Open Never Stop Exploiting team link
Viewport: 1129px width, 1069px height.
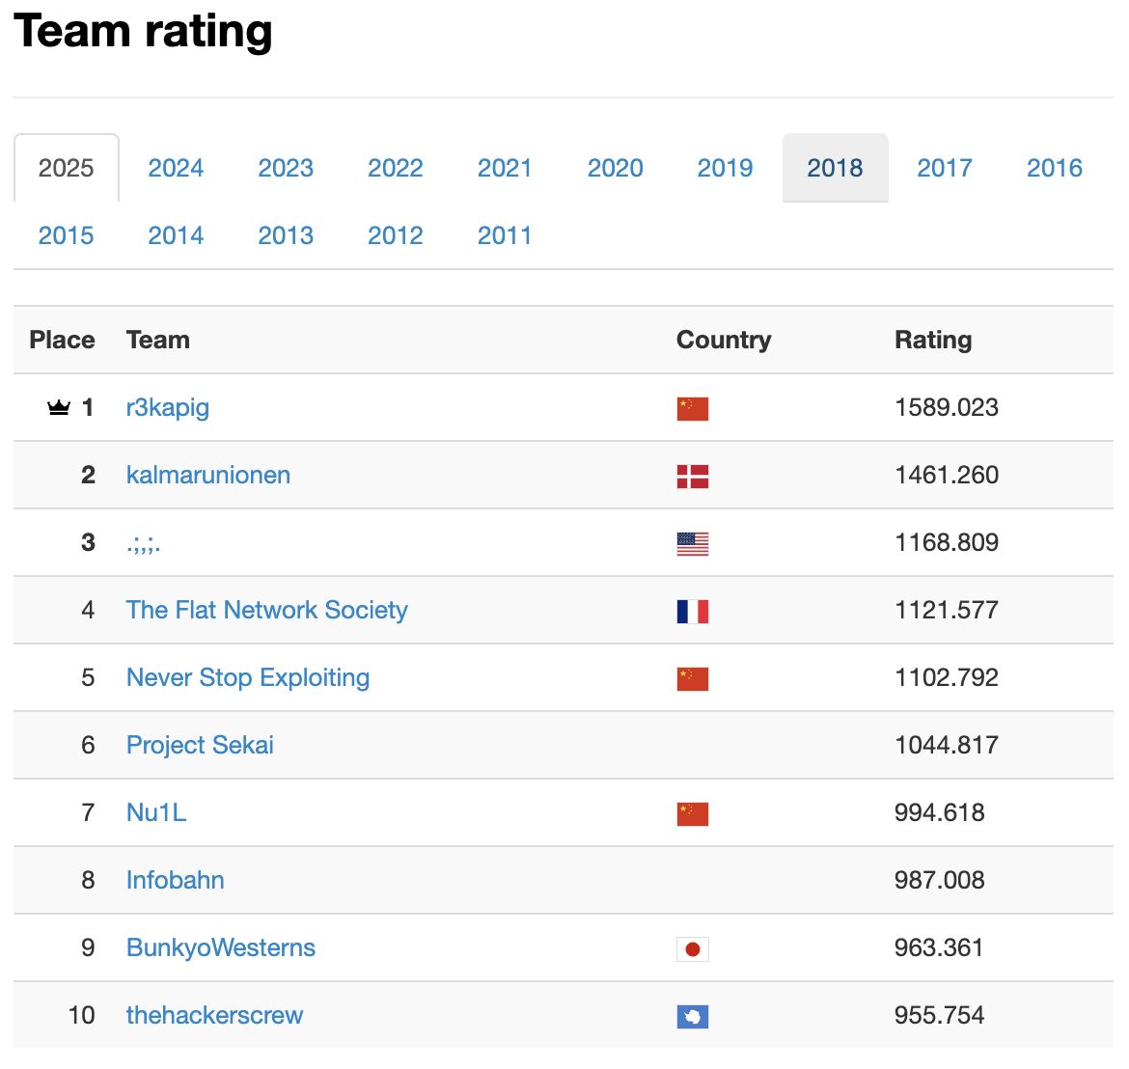tap(248, 677)
